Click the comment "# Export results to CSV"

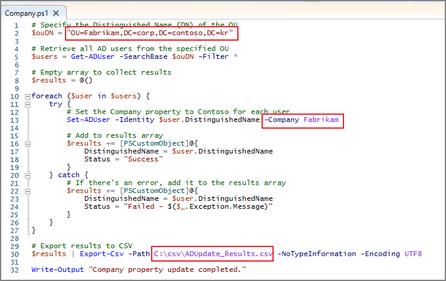82,246
